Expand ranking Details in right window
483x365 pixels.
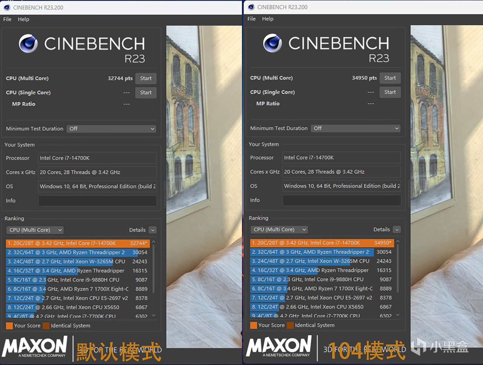(x=397, y=230)
